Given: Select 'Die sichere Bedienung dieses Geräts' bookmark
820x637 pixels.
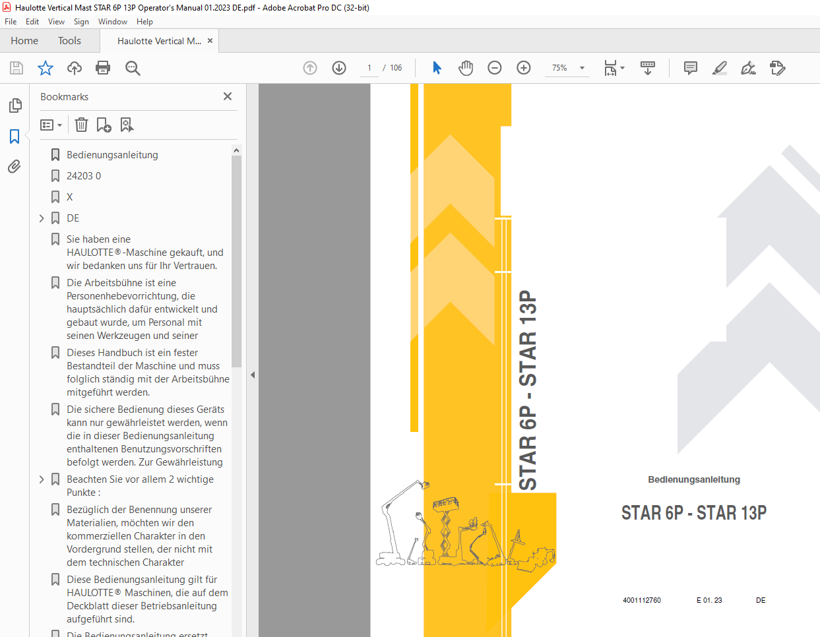Looking at the screenshot, I should (146, 436).
